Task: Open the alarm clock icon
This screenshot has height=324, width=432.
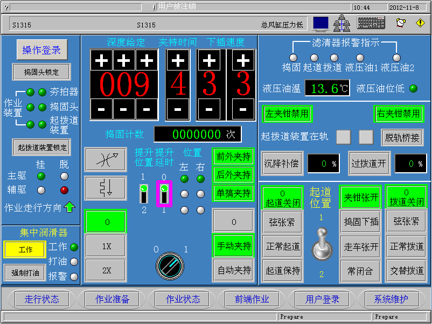Action: pos(400,23)
